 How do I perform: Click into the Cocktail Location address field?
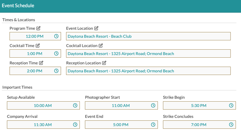[x=148, y=53]
